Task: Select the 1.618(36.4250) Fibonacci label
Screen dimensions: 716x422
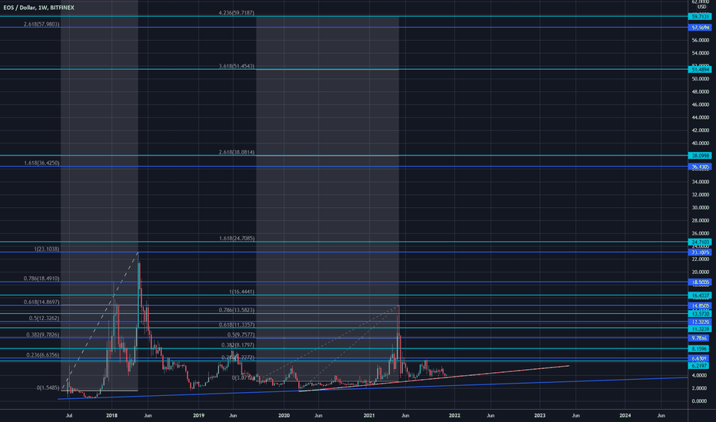Action: coord(41,163)
